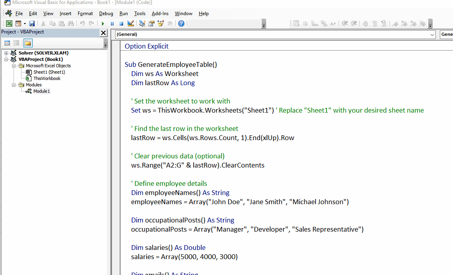The width and height of the screenshot is (453, 275).
Task: Click View Code icon in Project pane
Action: (x=7, y=43)
